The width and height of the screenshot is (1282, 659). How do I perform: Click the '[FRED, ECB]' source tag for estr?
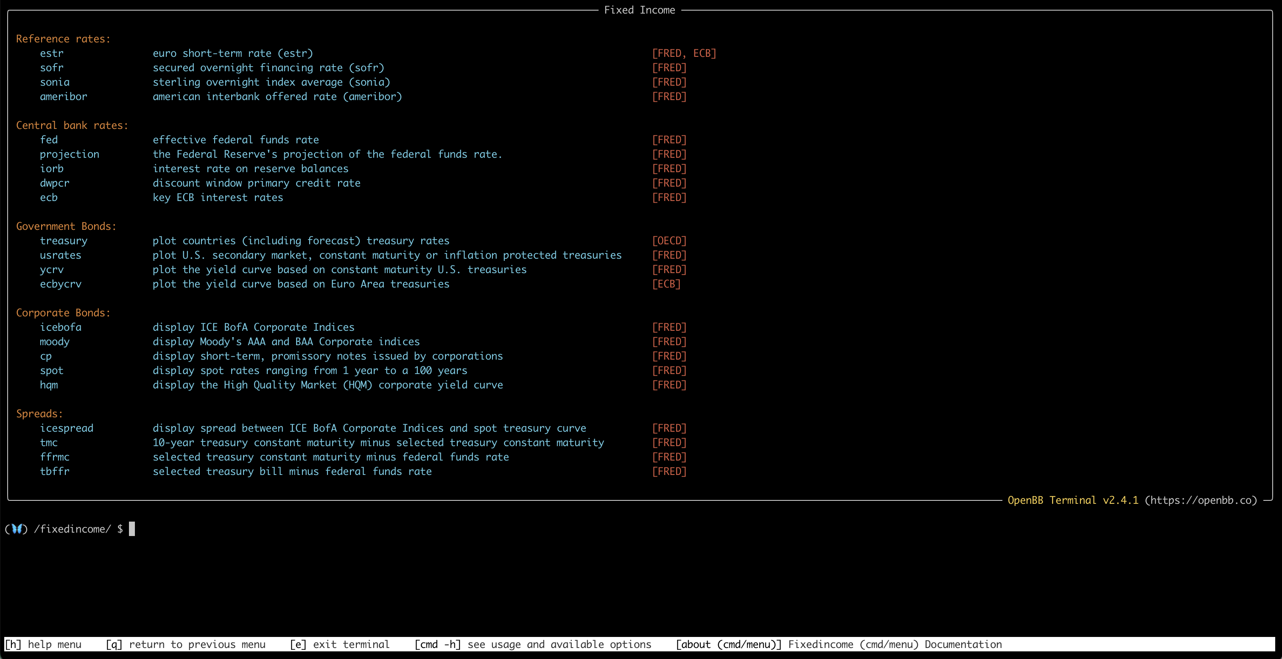[x=684, y=53]
